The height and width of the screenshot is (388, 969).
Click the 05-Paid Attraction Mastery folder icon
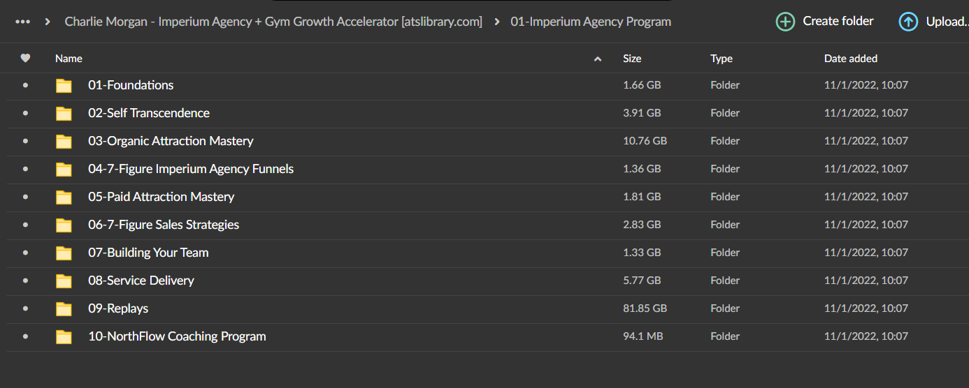[x=64, y=197]
